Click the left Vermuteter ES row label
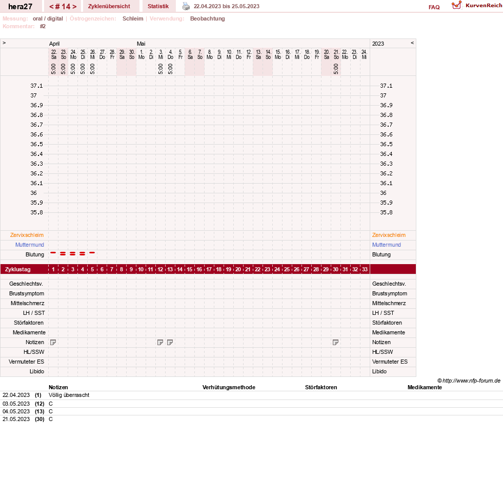503x479 pixels. point(26,362)
